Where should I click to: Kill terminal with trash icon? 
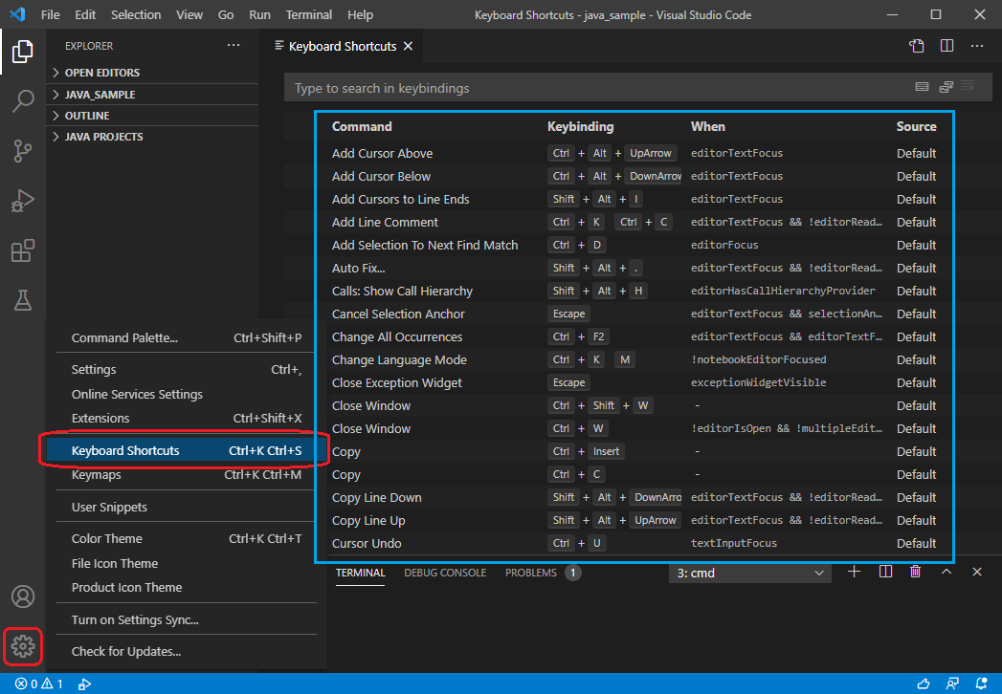(915, 572)
